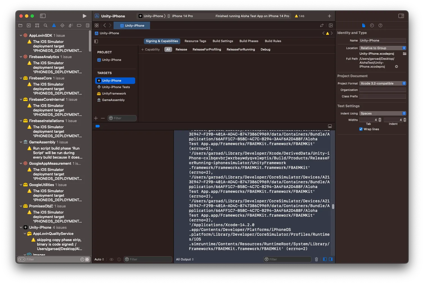Image resolution: width=424 pixels, height=284 pixels.
Task: Switch to the Build Settings tab
Action: point(223,41)
